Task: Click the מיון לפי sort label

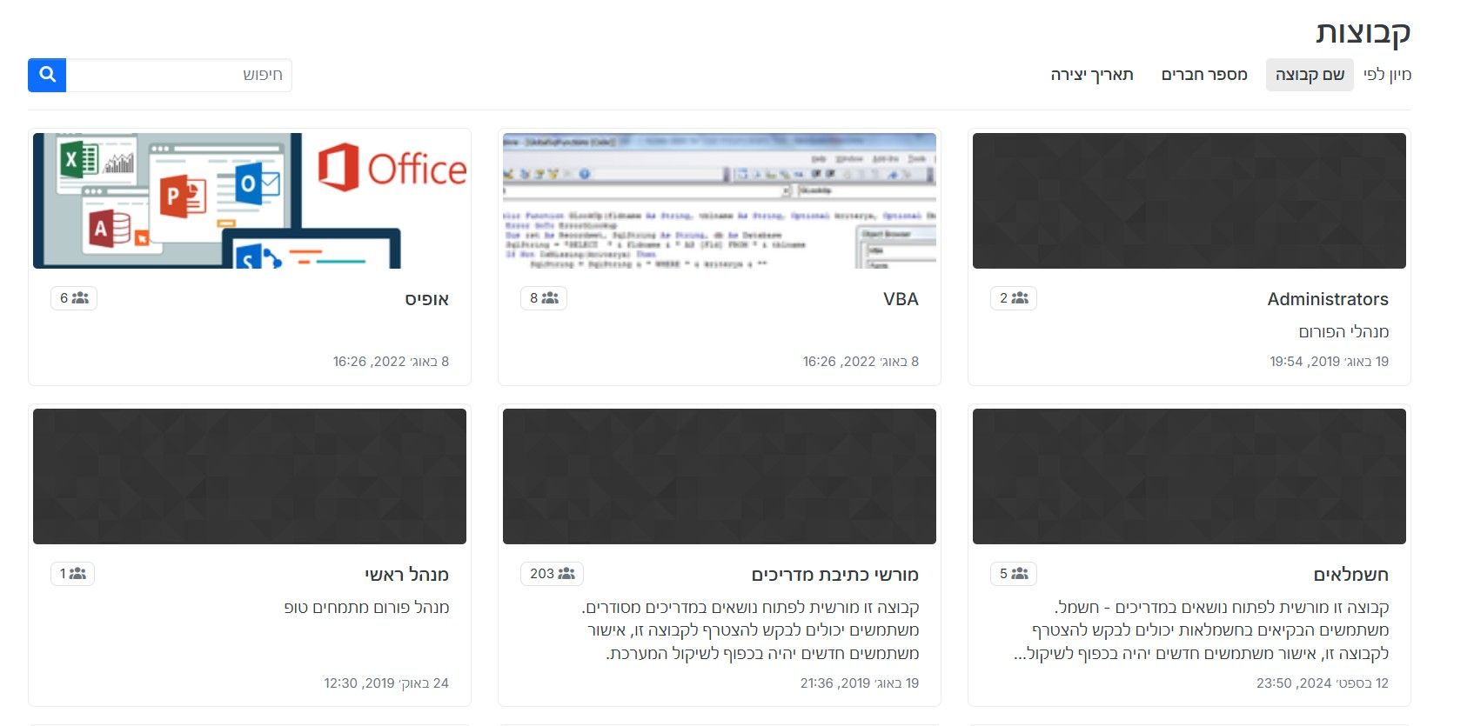Action: (1387, 75)
